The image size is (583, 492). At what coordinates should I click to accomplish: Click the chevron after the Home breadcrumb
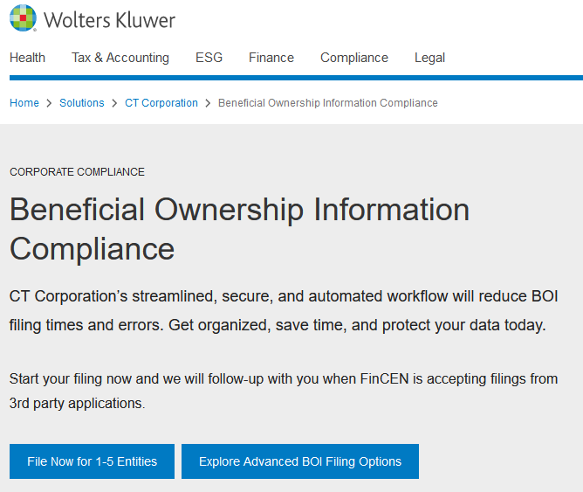tap(50, 103)
